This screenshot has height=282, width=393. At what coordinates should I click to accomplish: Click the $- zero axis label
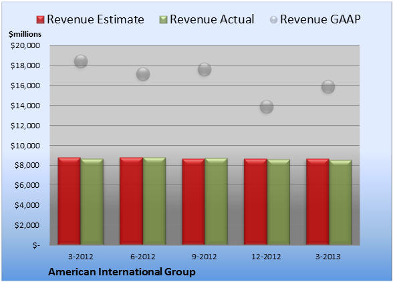click(36, 245)
